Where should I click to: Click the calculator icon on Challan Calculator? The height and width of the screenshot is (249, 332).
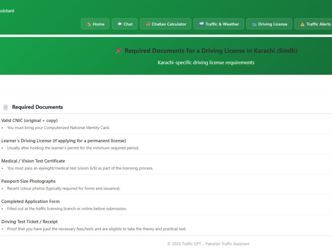pyautogui.click(x=148, y=24)
